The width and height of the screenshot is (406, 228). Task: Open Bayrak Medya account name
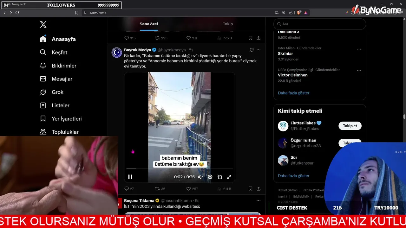138,50
